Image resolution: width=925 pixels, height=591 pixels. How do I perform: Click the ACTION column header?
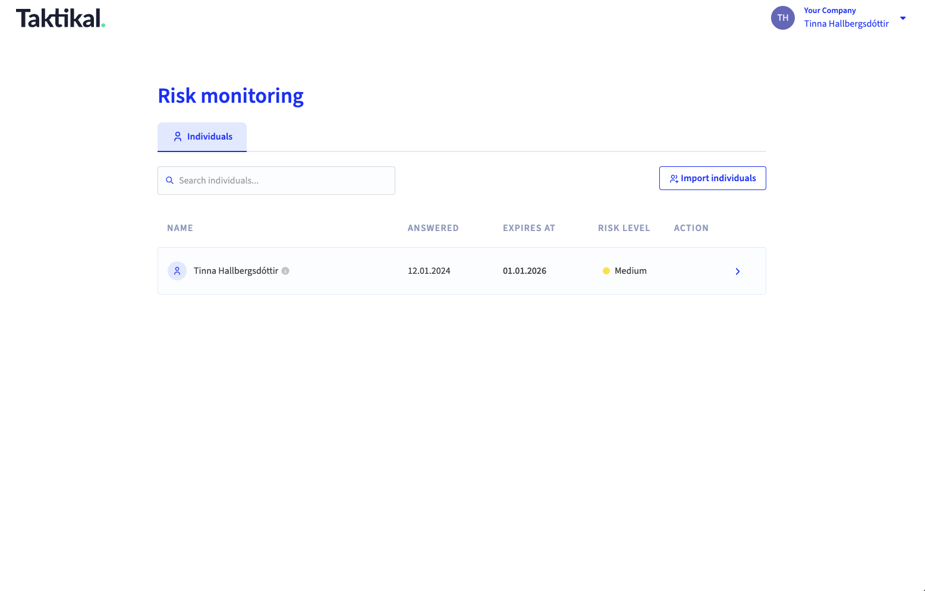pos(691,228)
